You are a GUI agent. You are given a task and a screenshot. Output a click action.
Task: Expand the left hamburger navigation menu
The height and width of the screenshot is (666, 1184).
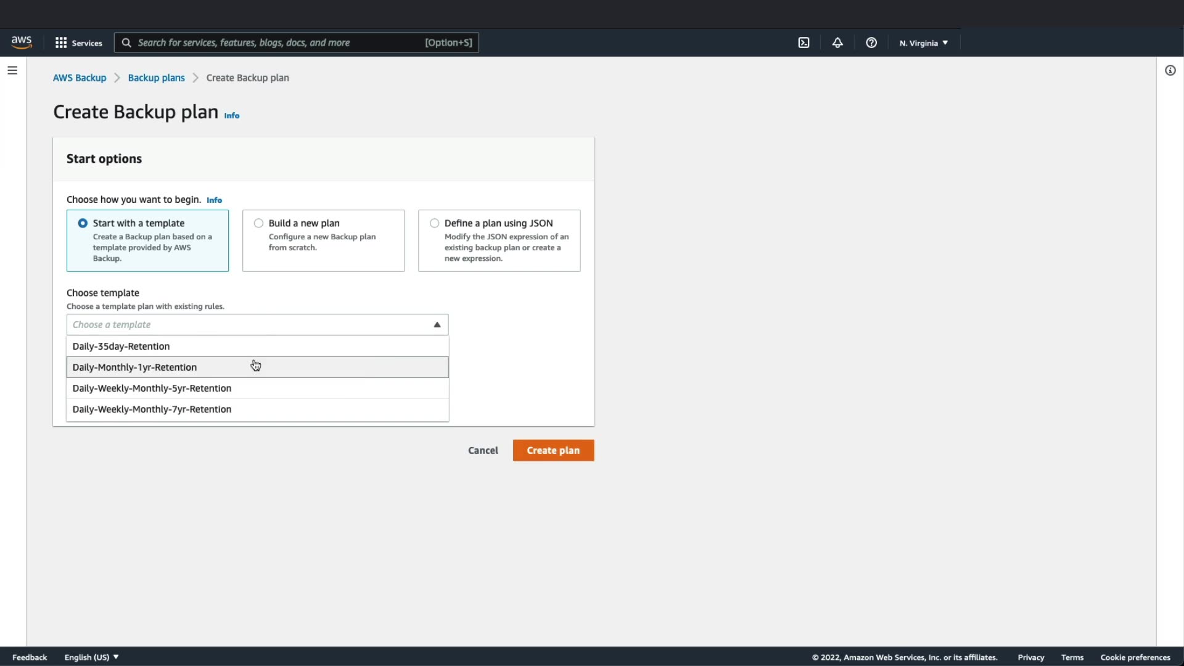point(12,70)
